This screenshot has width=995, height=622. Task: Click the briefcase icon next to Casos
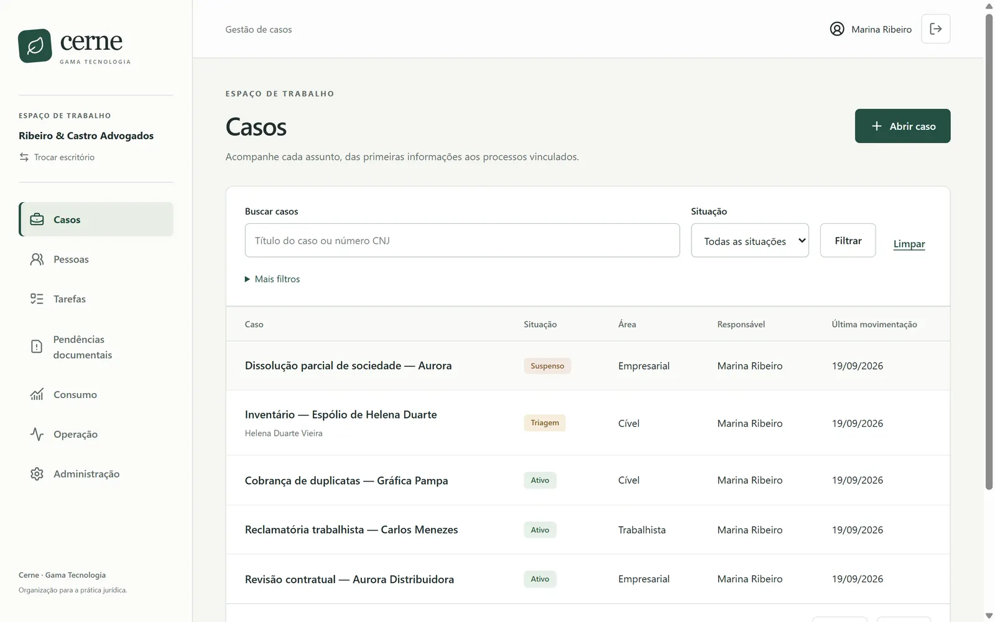tap(37, 220)
